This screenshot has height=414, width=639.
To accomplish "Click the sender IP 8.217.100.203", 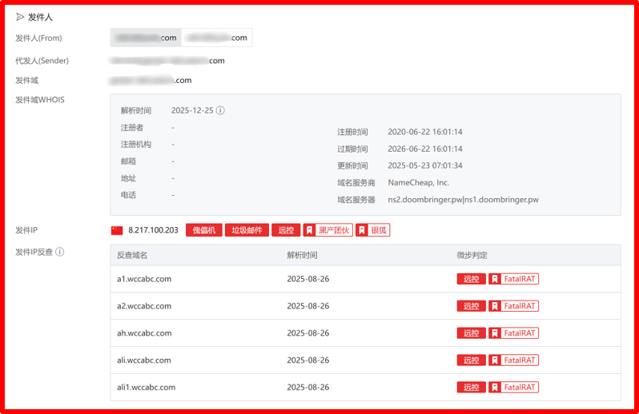I will click(153, 230).
